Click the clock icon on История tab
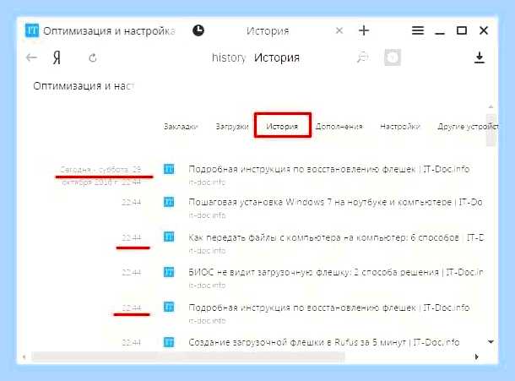515x381 pixels. (198, 30)
